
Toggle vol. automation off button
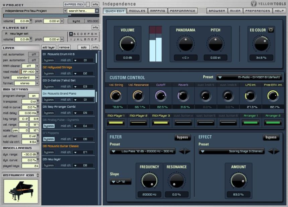click(33, 55)
